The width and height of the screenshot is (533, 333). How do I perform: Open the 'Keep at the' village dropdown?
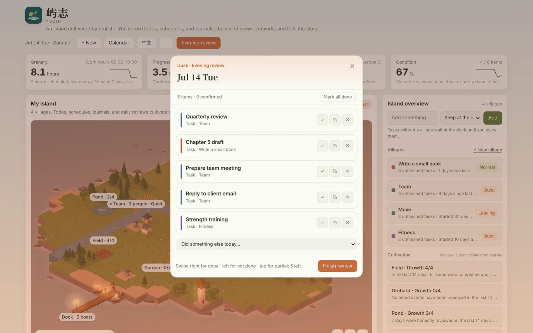461,118
